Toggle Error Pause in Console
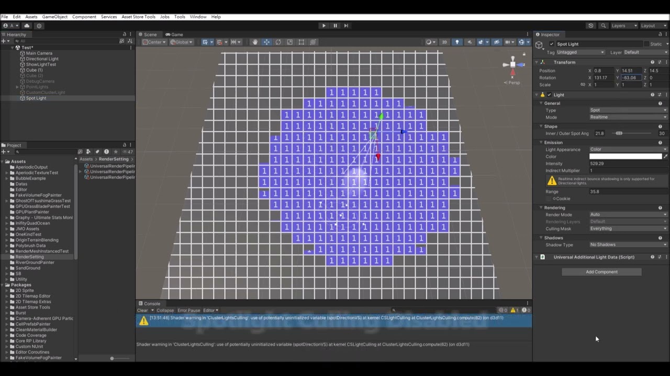This screenshot has height=376, width=670. (x=189, y=310)
